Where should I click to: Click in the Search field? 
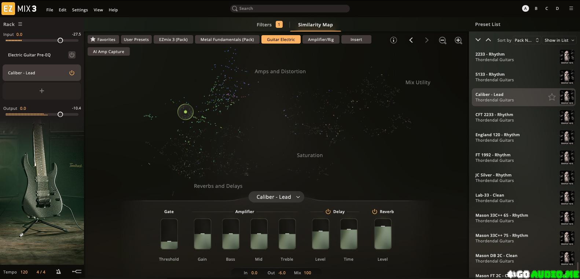[x=290, y=8]
